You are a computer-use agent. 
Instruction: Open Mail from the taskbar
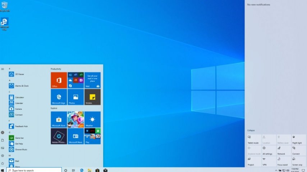click(105, 170)
